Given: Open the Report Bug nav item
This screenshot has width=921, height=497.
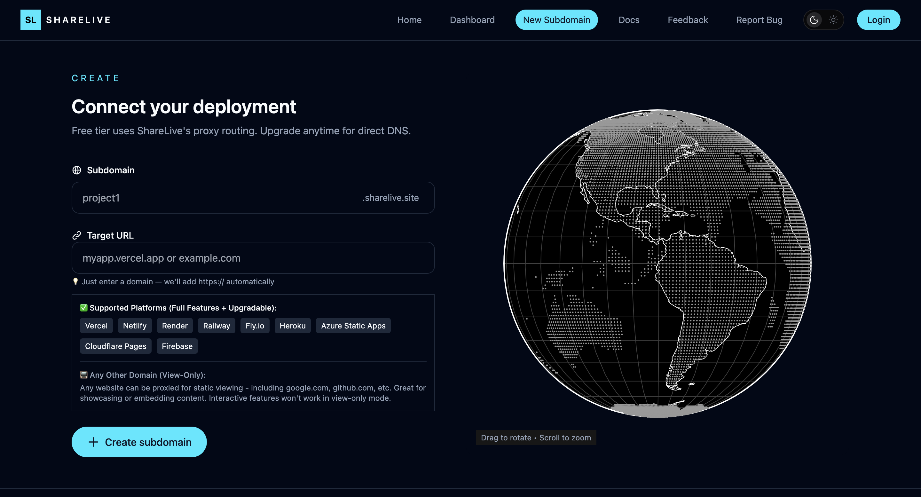Looking at the screenshot, I should (760, 20).
